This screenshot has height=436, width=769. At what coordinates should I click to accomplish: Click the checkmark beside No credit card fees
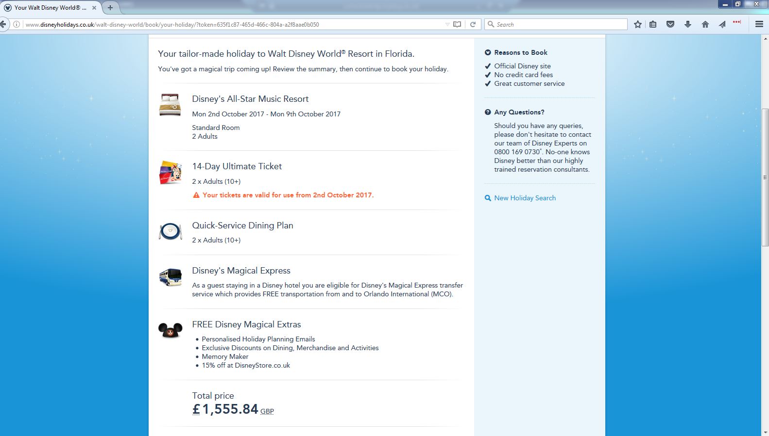tap(488, 75)
